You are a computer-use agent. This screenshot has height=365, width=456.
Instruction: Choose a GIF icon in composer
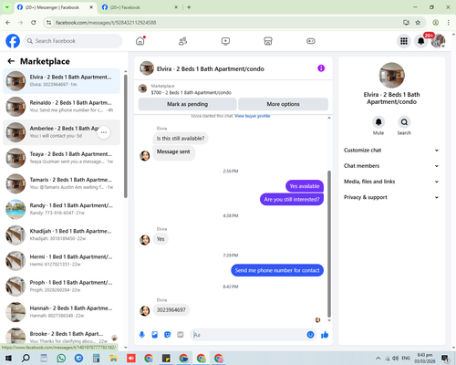pyautogui.click(x=181, y=335)
